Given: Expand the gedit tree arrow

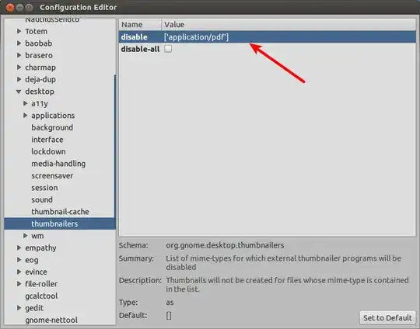Looking at the screenshot, I should coord(19,308).
